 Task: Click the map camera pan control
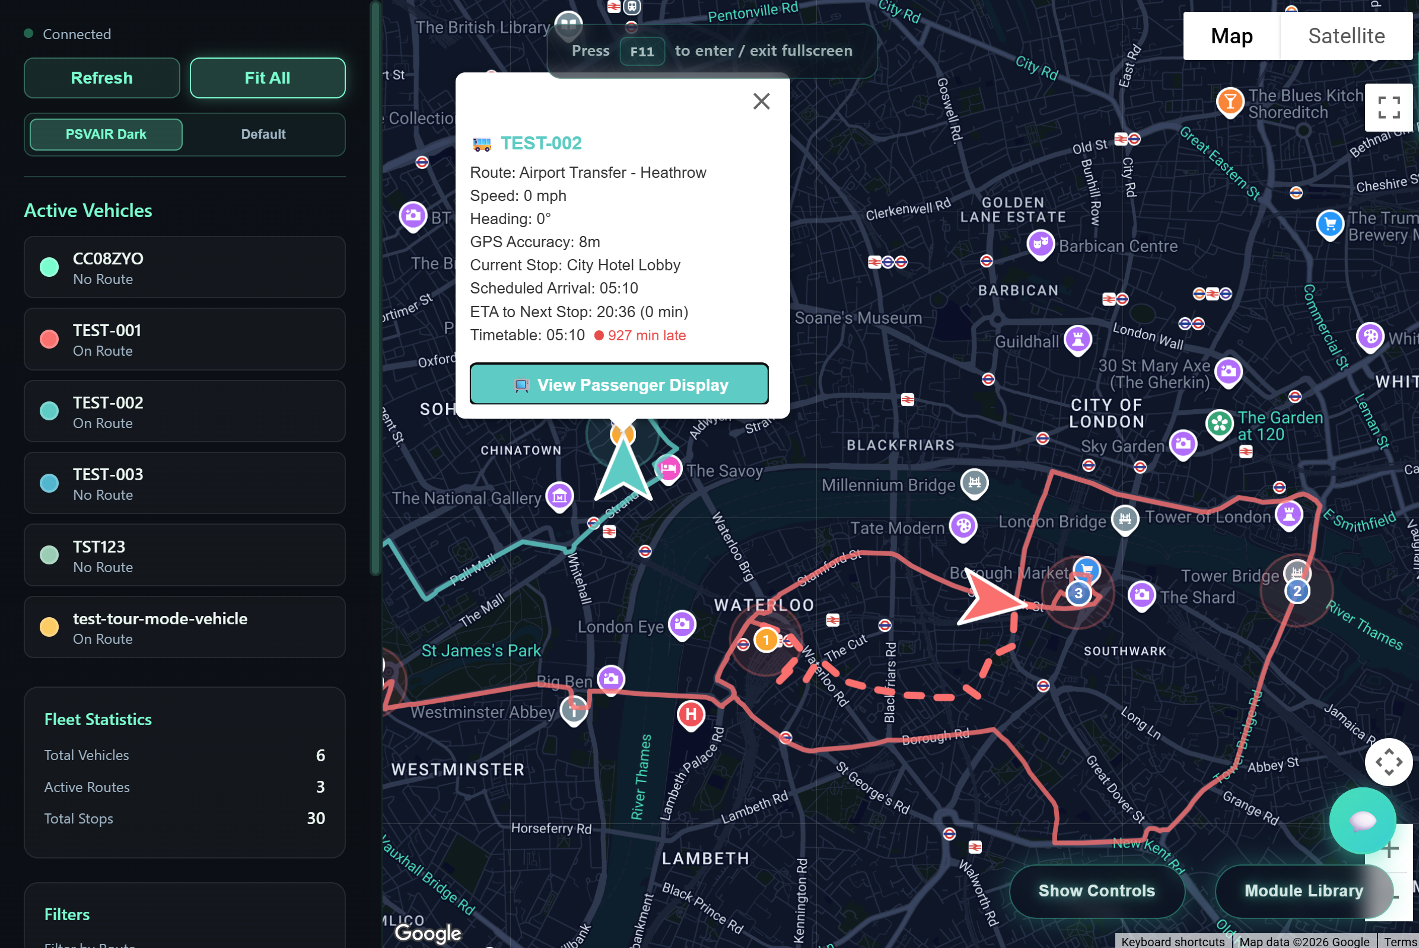pos(1389,762)
